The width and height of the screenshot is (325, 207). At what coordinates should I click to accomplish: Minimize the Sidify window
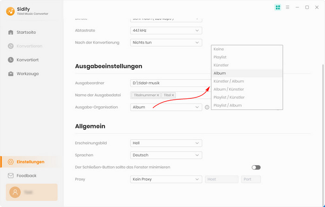click(297, 7)
